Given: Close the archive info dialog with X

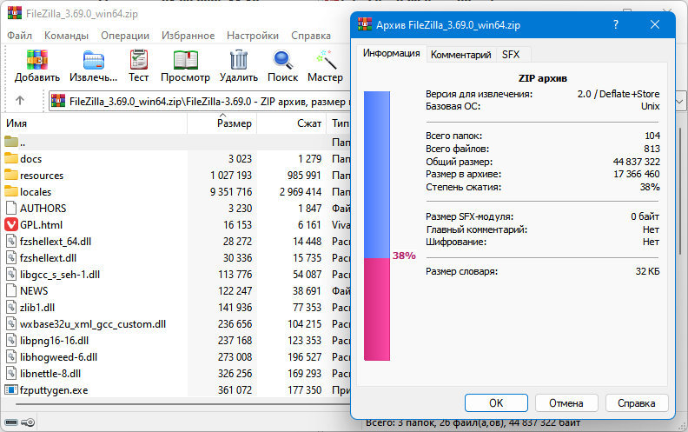Looking at the screenshot, I should coord(655,24).
